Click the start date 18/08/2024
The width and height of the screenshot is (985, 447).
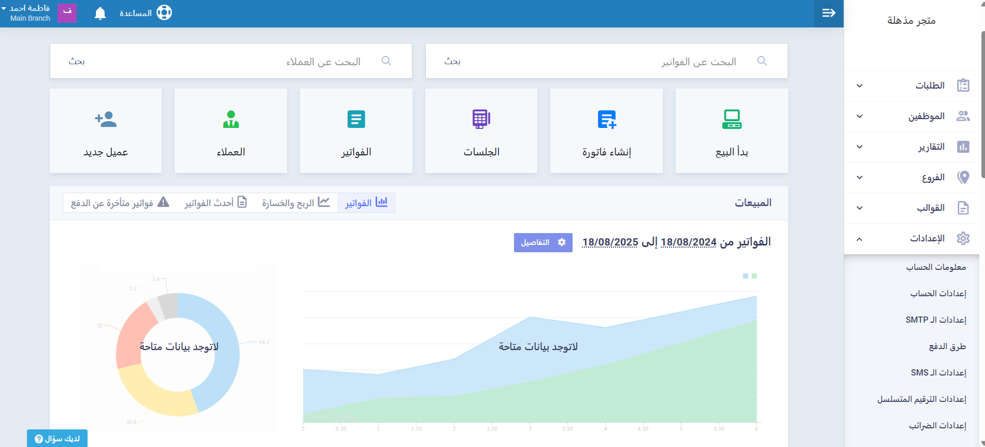[688, 242]
